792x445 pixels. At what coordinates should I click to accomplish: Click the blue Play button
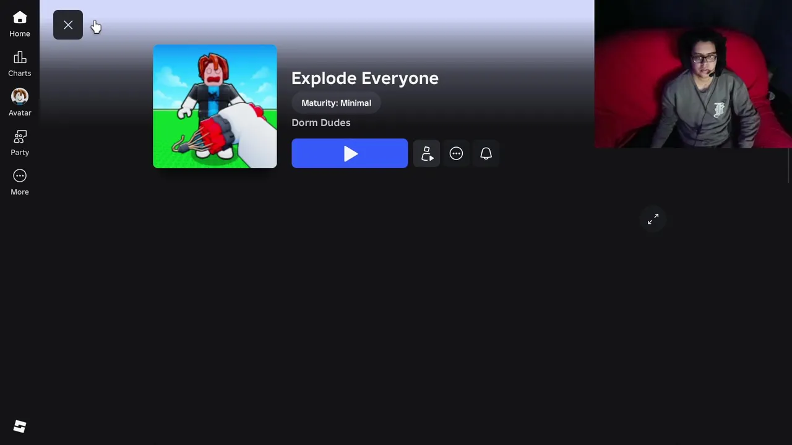pos(350,153)
